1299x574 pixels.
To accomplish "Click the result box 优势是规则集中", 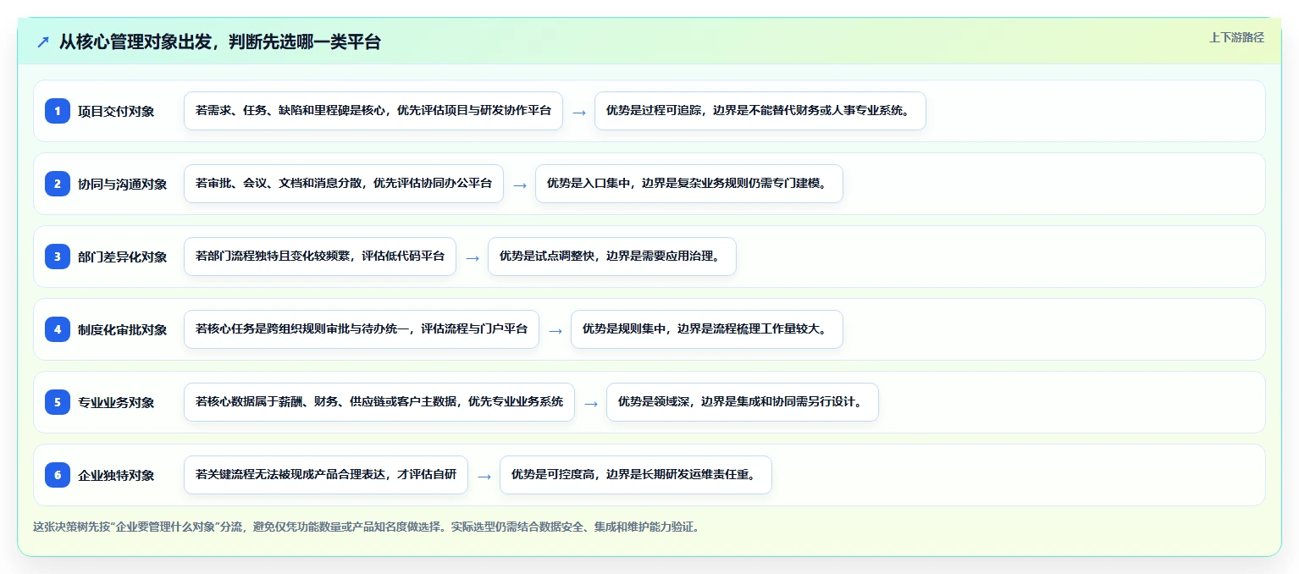I will tap(707, 329).
